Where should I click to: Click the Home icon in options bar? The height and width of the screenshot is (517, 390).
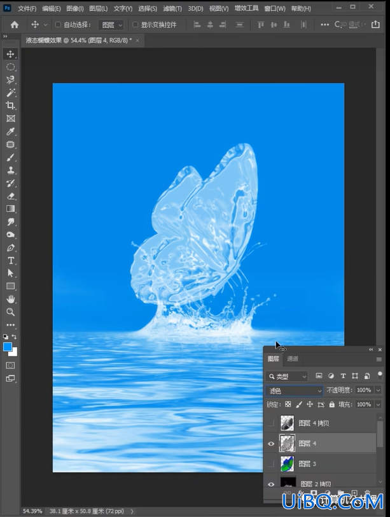pos(15,24)
